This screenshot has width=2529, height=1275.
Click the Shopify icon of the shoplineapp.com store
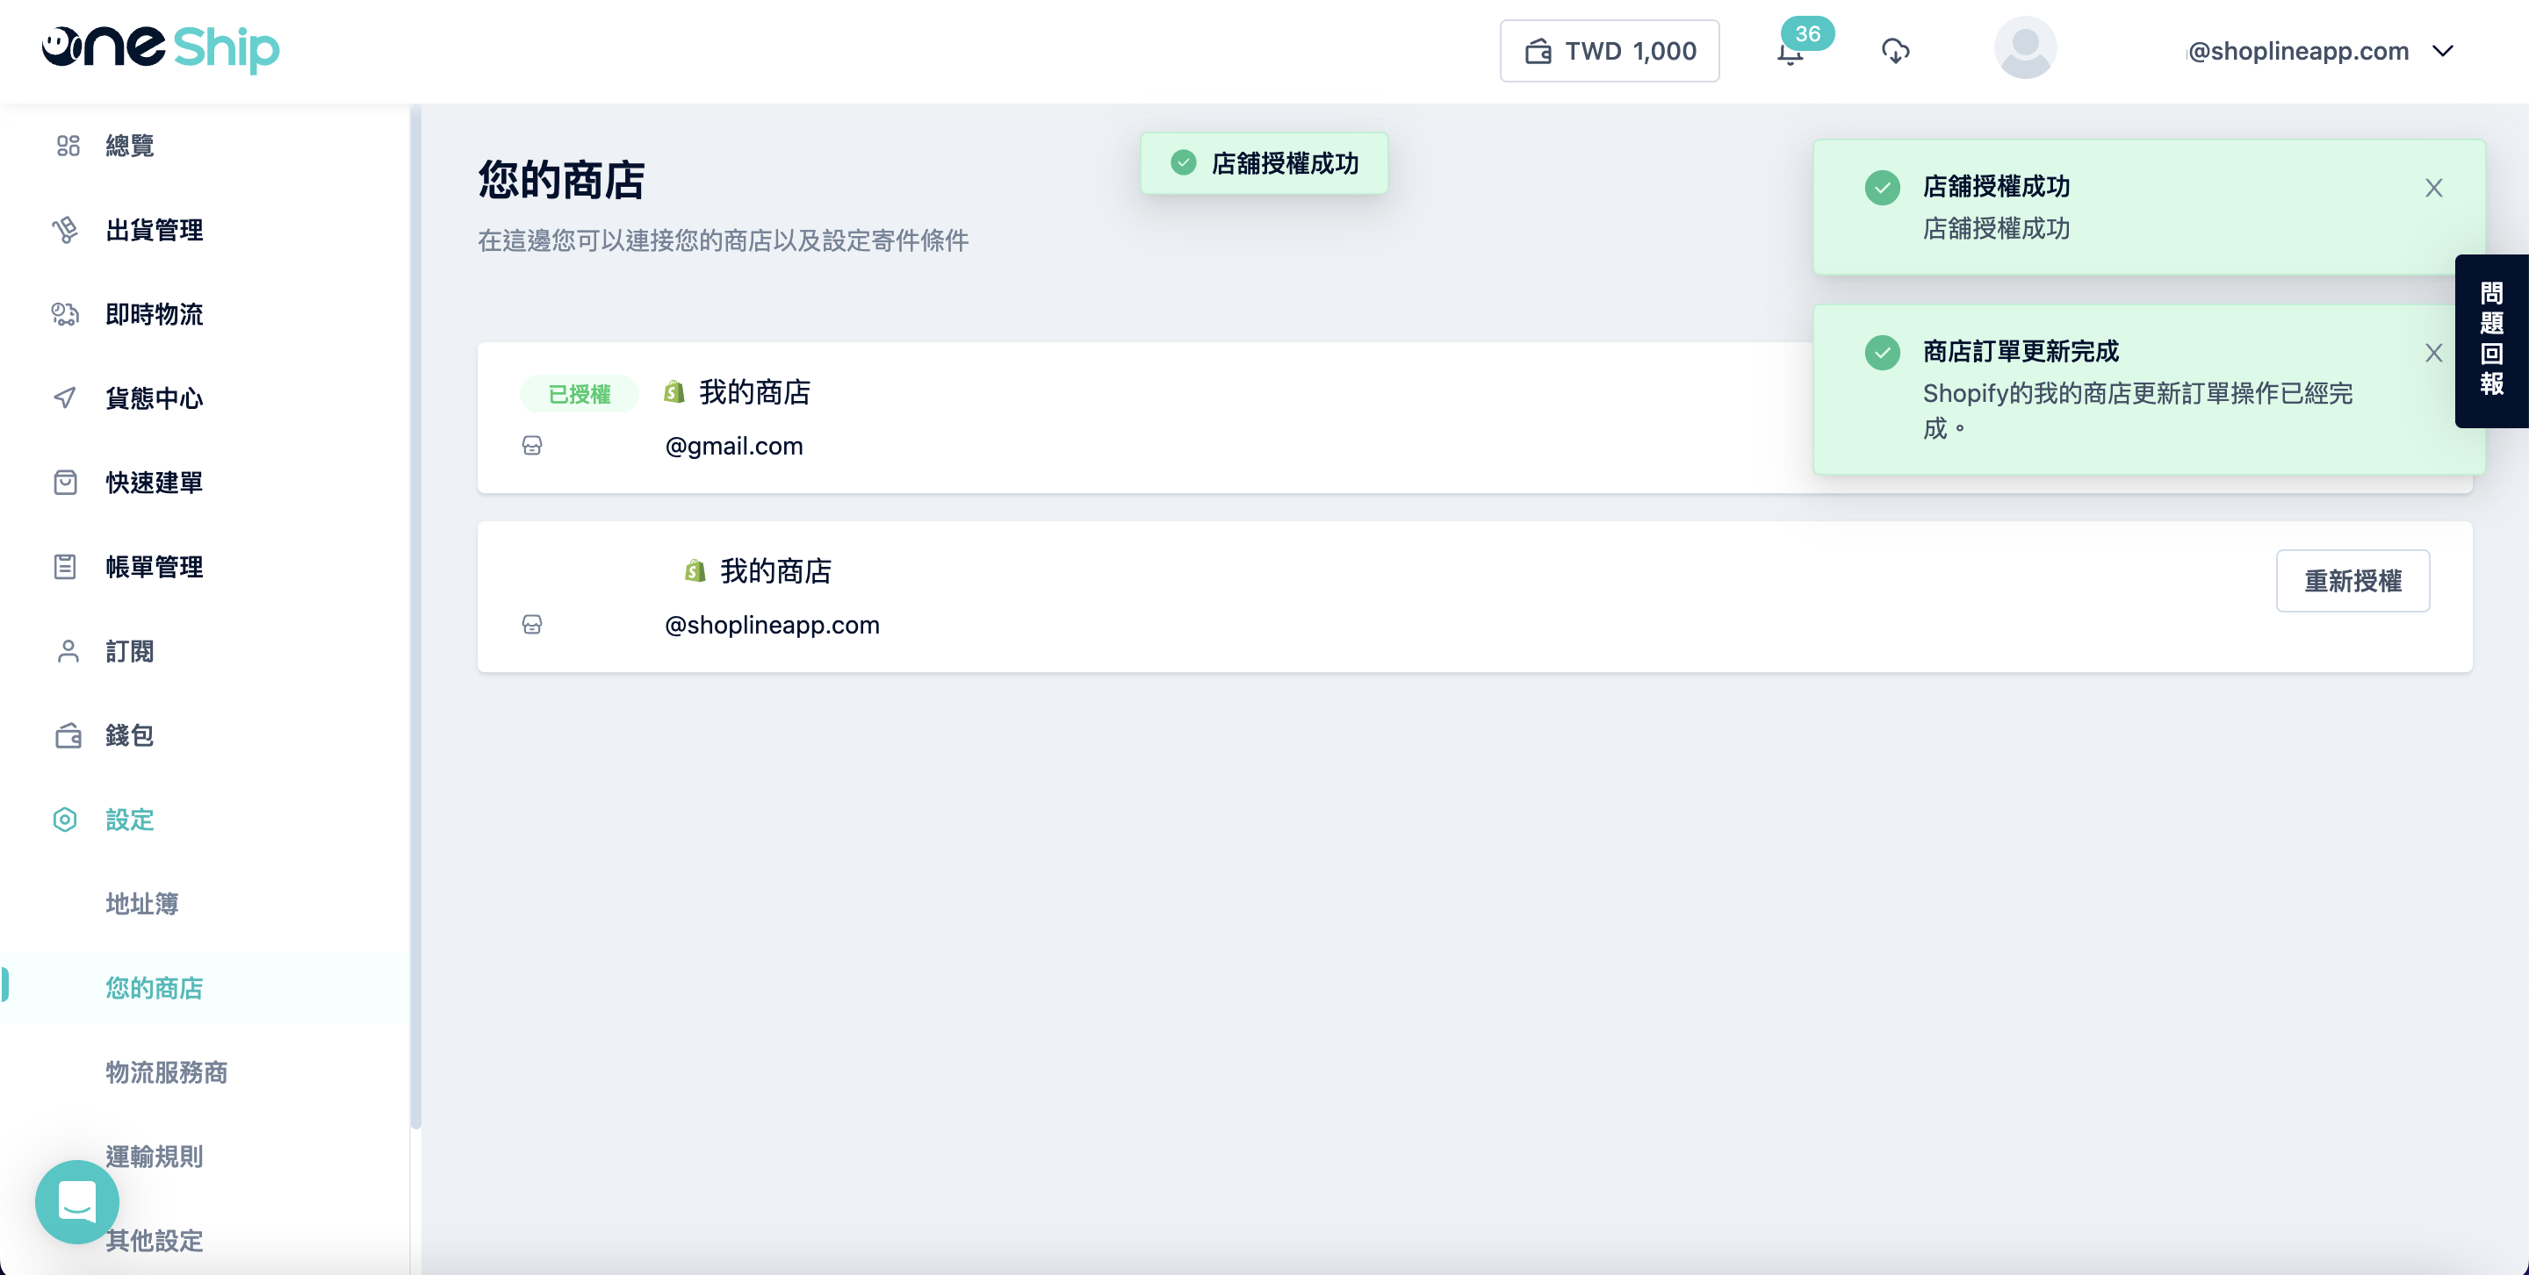click(695, 570)
